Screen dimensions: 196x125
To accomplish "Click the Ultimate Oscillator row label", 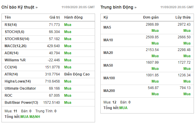I will pyautogui.click(x=20, y=88).
